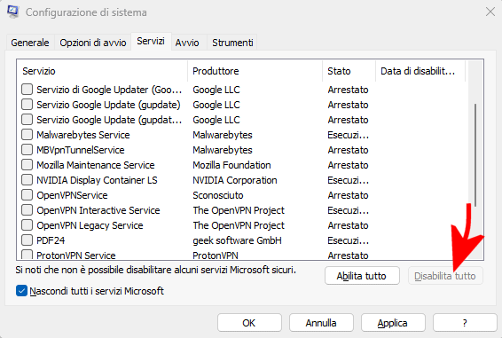This screenshot has width=502, height=338.
Task: Tick NVIDIA Display Container LS checkbox
Action: (27, 180)
